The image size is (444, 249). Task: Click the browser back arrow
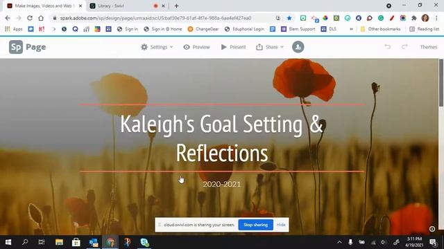[8, 18]
